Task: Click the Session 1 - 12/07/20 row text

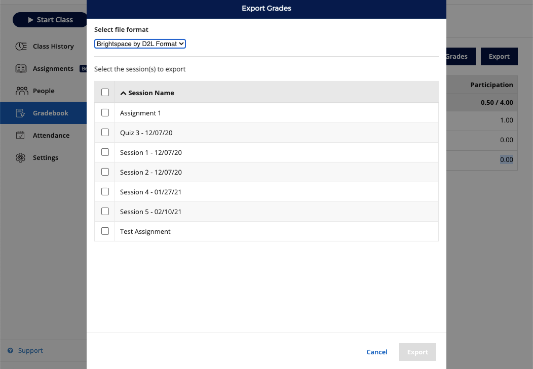Action: tap(151, 152)
